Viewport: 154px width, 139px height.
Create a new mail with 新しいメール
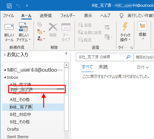(9, 32)
